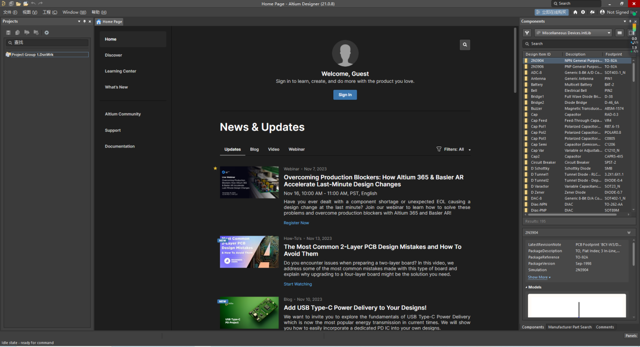Click the Compile icon in Projects panel toolbar
This screenshot has width=640, height=347.
[17, 32]
